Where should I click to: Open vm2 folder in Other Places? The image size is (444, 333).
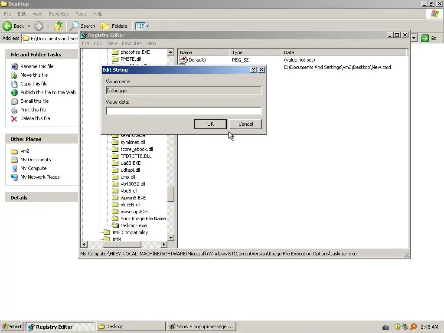25,151
